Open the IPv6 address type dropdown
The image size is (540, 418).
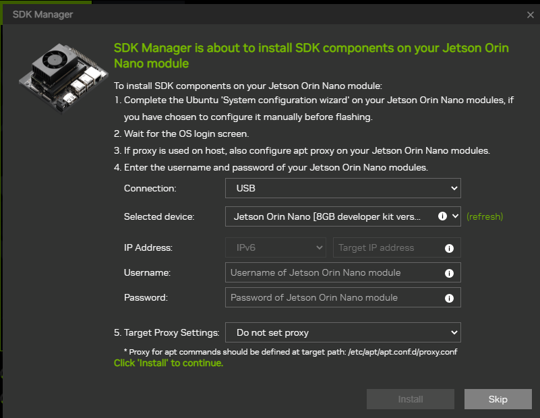pyautogui.click(x=275, y=247)
